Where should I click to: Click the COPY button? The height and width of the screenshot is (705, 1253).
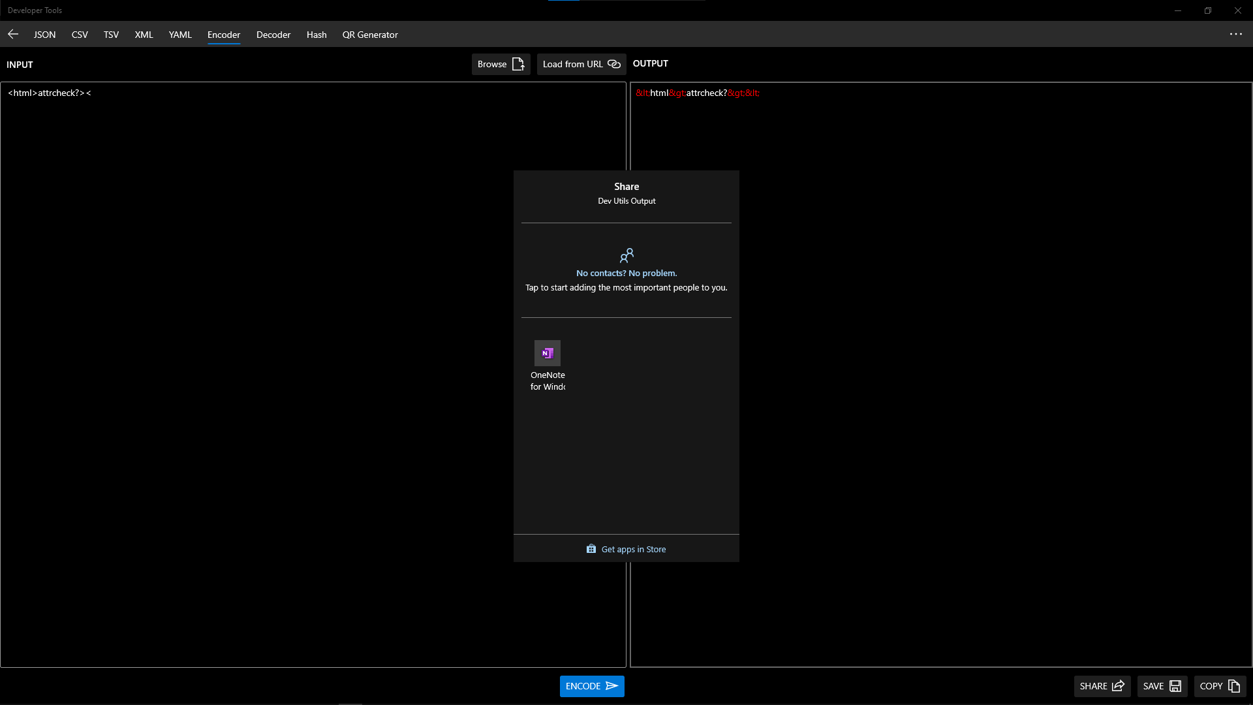tap(1219, 686)
